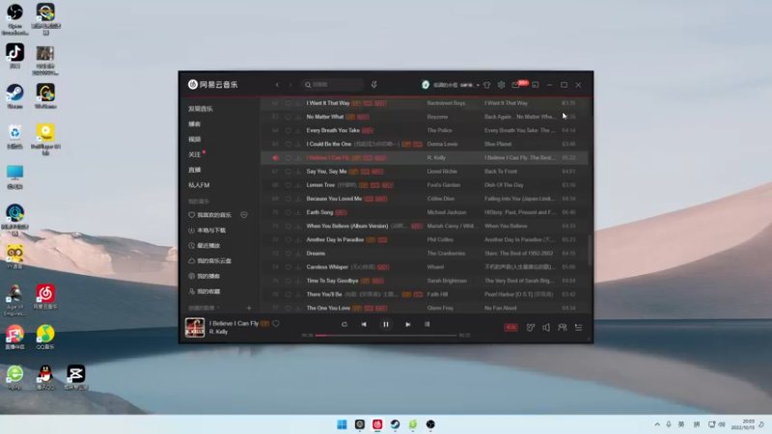The width and height of the screenshot is (772, 434).
Task: Collapse the created playlists section header
Action: pyautogui.click(x=204, y=308)
